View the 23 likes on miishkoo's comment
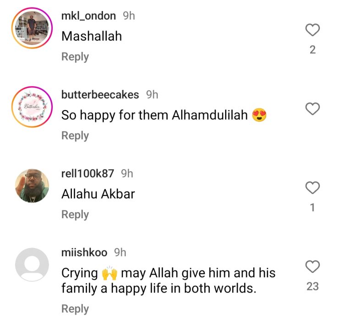Image resolution: width=339 pixels, height=320 pixels. point(312,286)
